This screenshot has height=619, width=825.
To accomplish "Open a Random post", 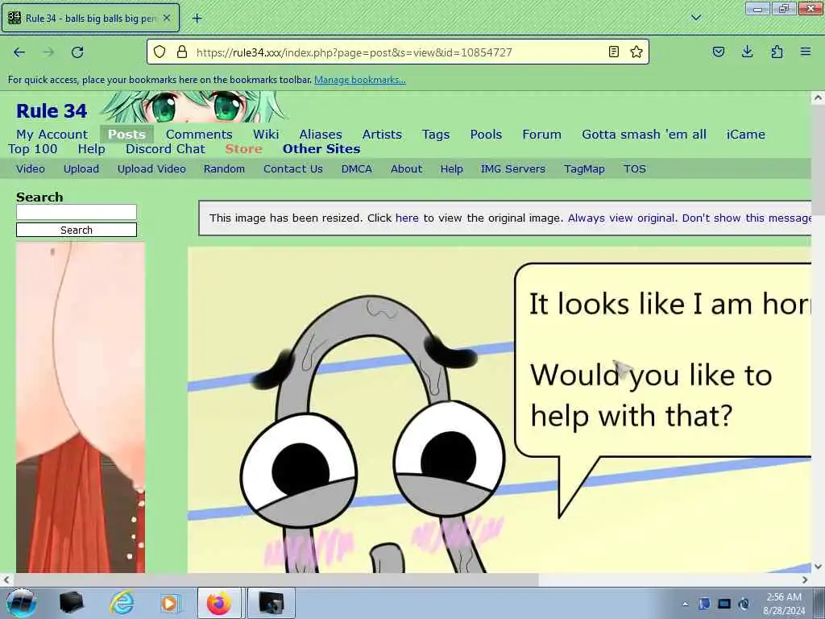I will (224, 169).
